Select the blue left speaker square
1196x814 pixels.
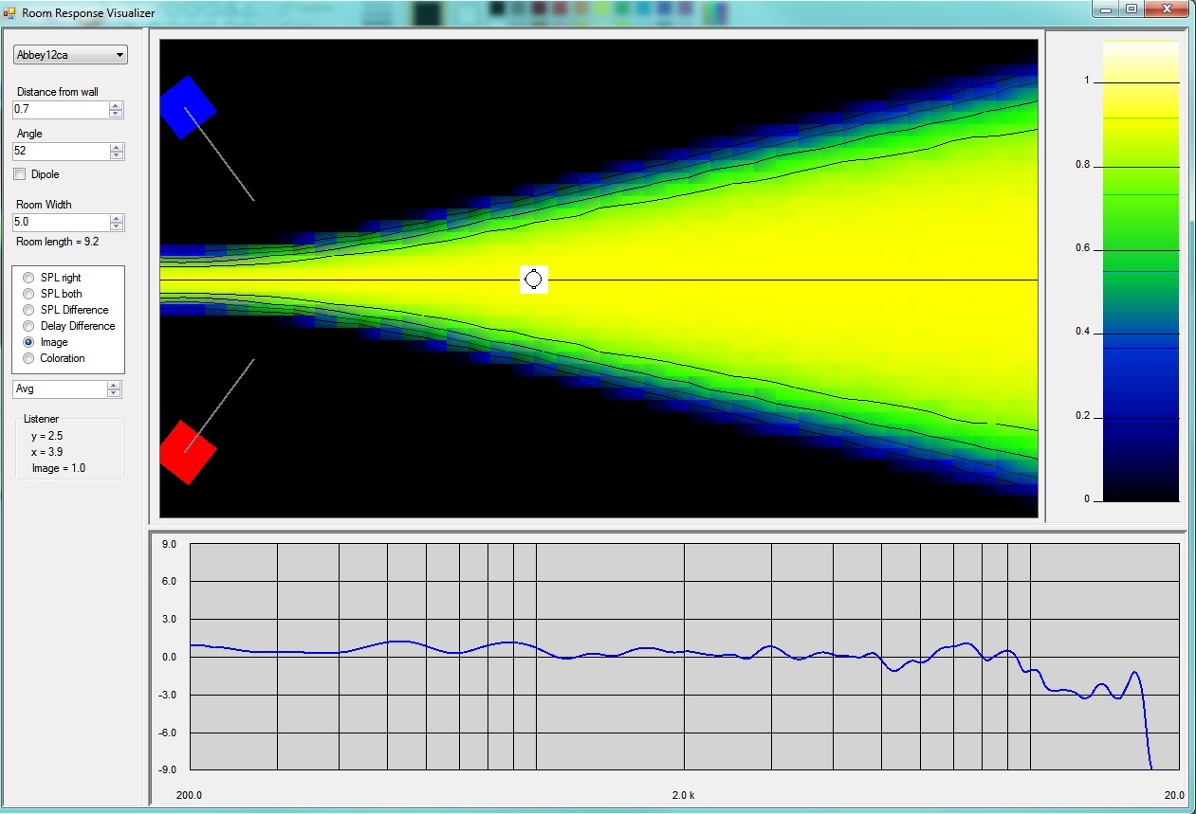[188, 107]
